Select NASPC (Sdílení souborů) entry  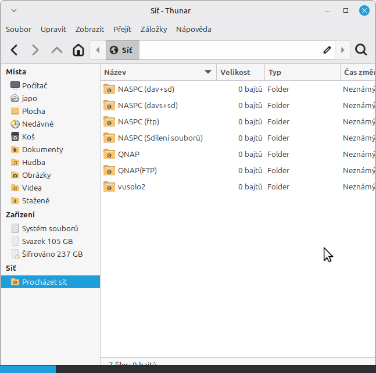point(160,138)
